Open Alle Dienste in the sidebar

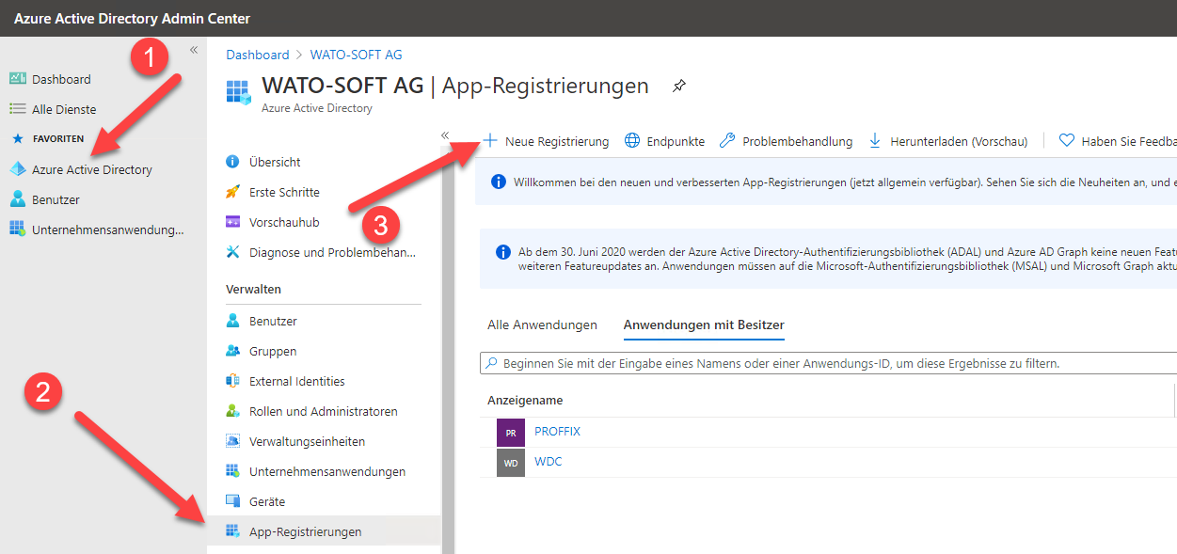point(64,109)
